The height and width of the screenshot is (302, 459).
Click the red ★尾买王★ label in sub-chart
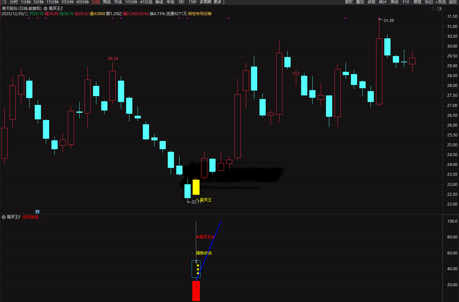pos(205,237)
